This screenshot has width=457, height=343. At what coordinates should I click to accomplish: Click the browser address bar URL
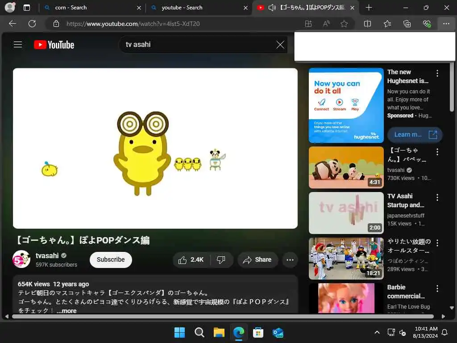pos(133,24)
